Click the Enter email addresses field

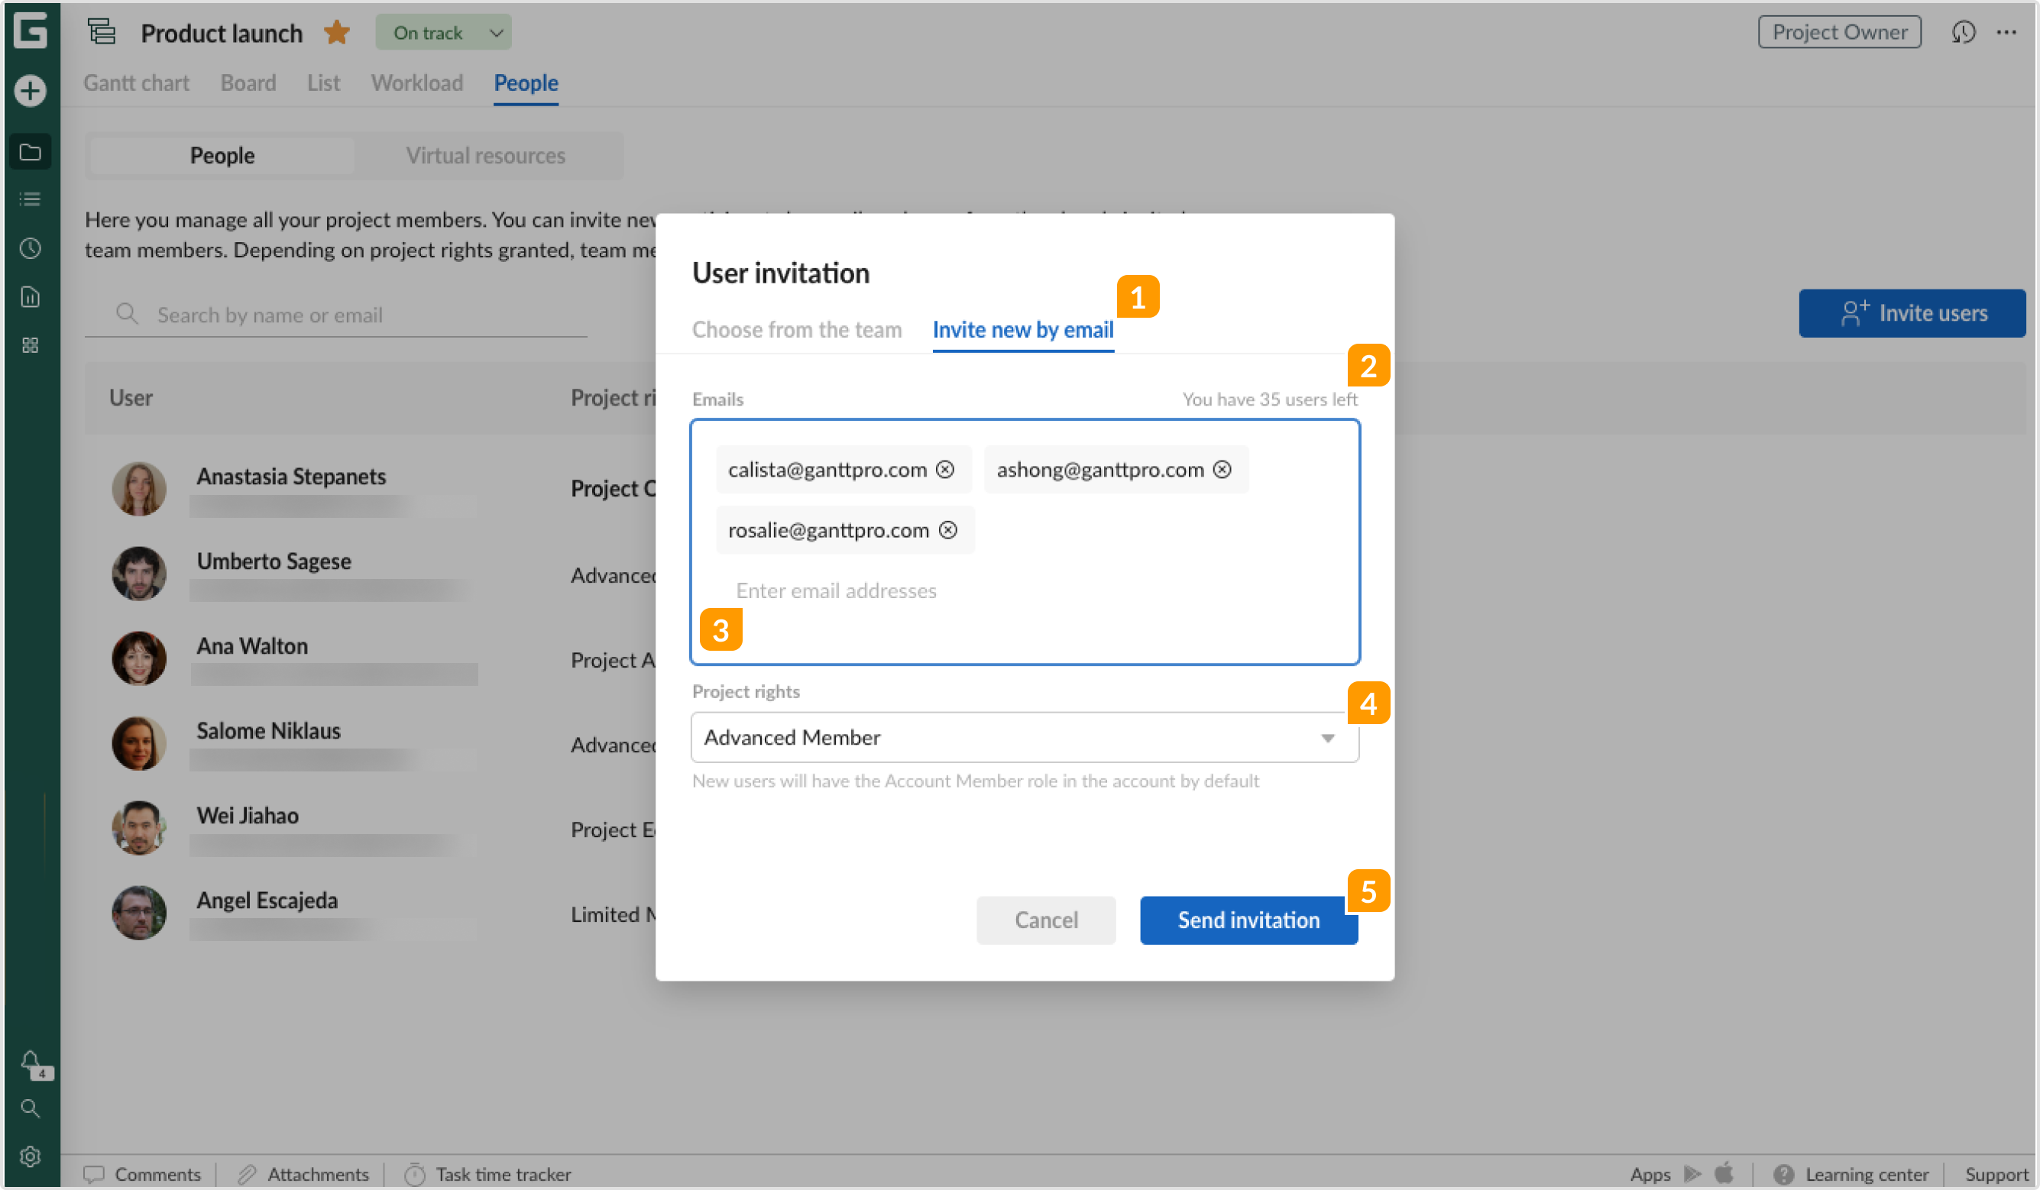(x=835, y=590)
